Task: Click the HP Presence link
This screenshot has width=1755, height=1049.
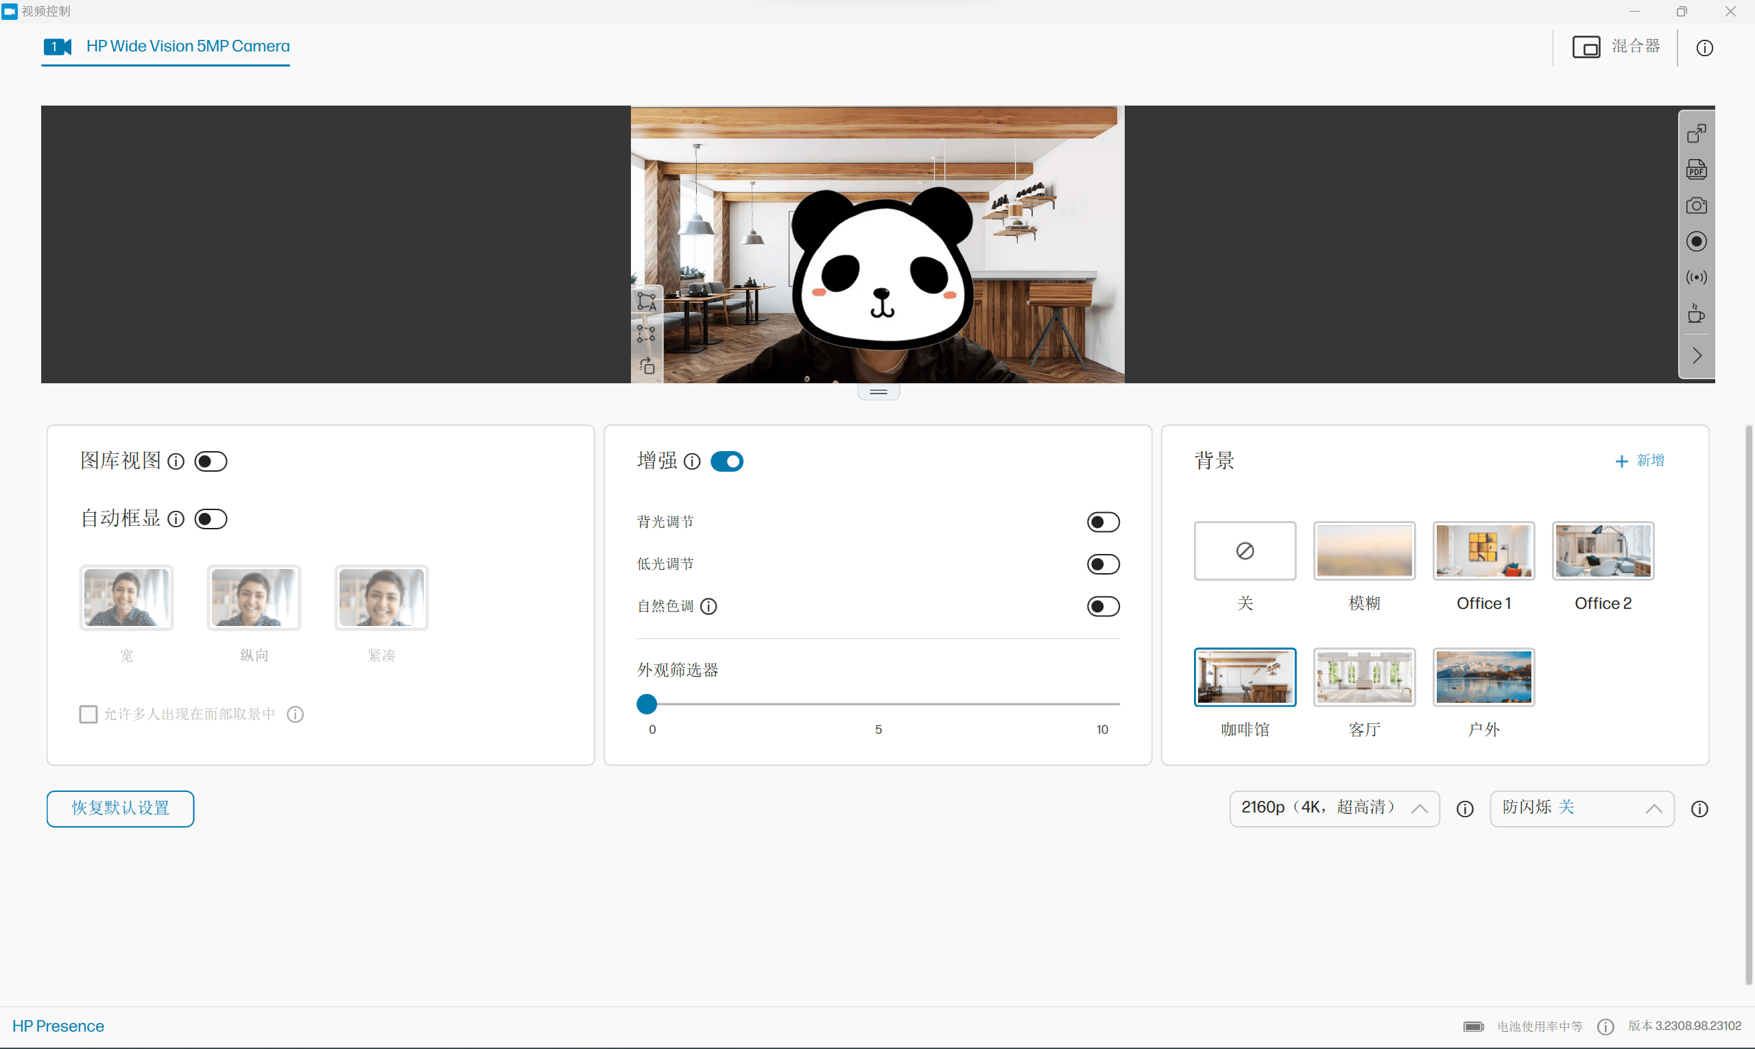Action: coord(58,1026)
